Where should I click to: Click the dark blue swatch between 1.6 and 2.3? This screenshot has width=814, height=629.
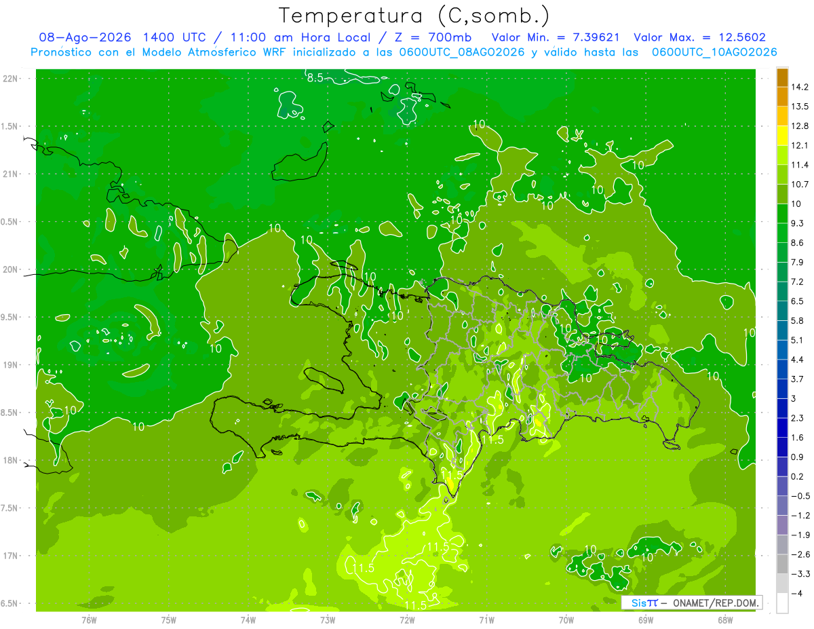[x=783, y=428]
